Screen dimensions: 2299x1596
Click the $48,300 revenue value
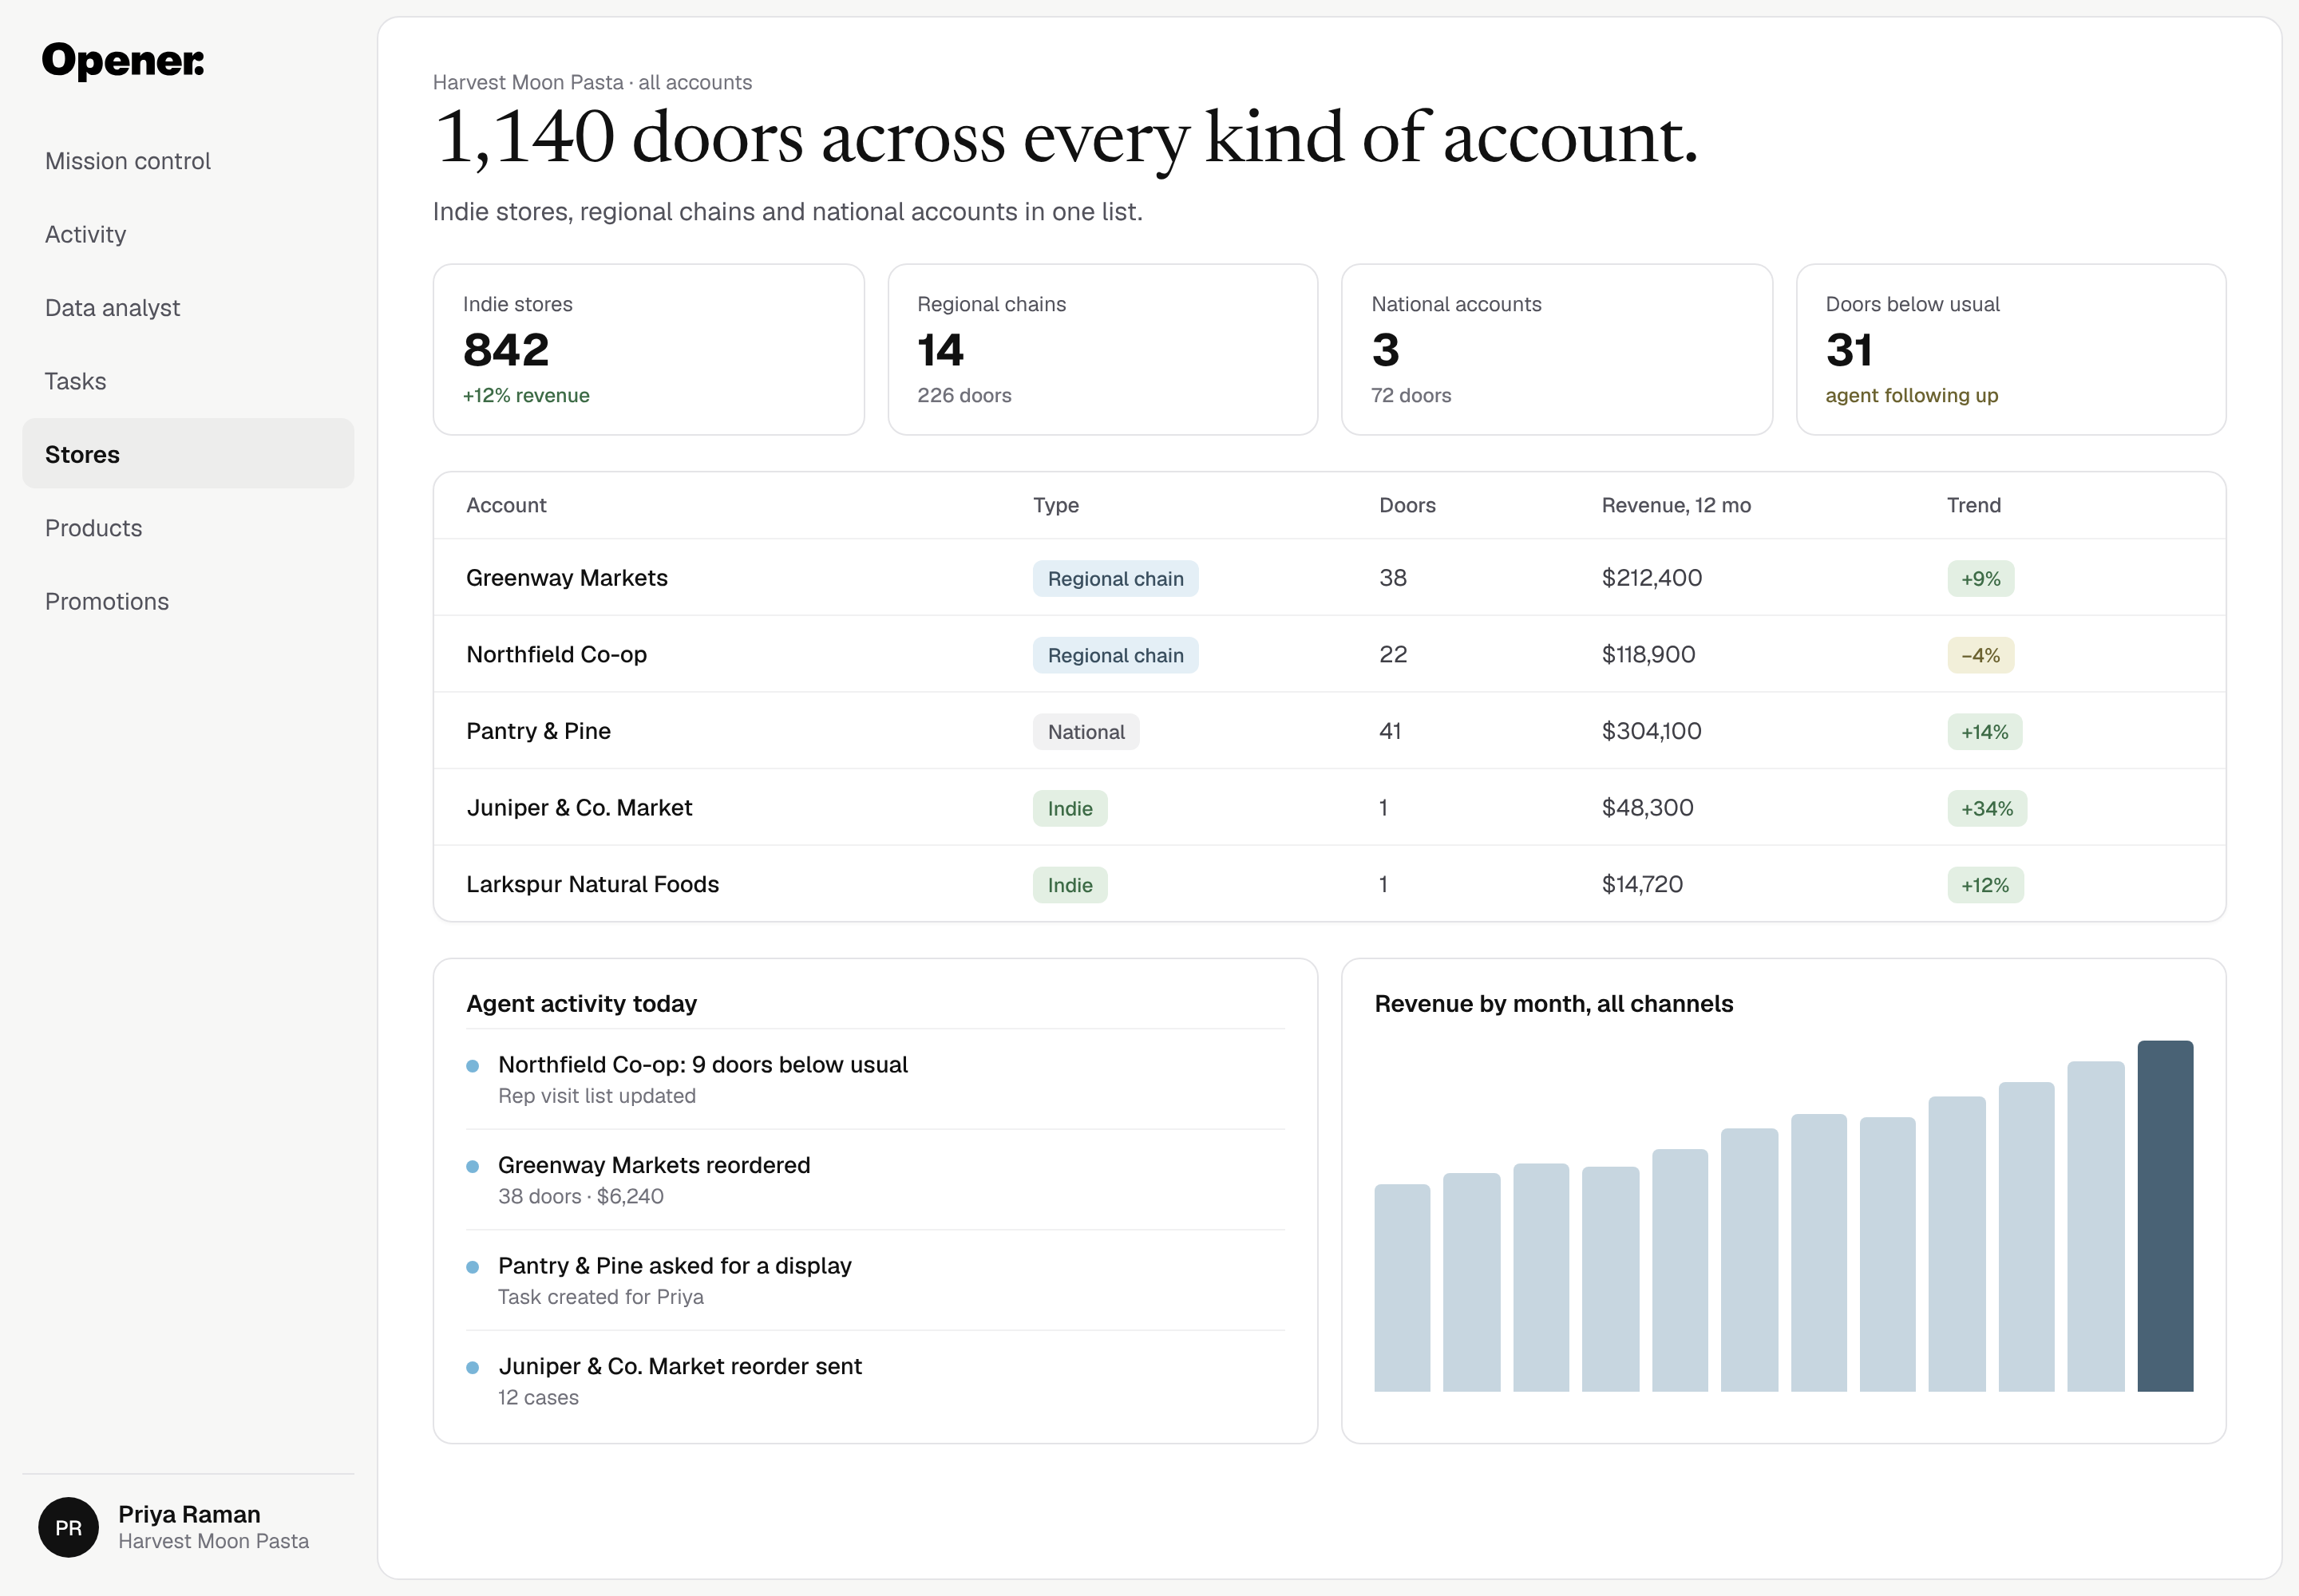point(1647,807)
